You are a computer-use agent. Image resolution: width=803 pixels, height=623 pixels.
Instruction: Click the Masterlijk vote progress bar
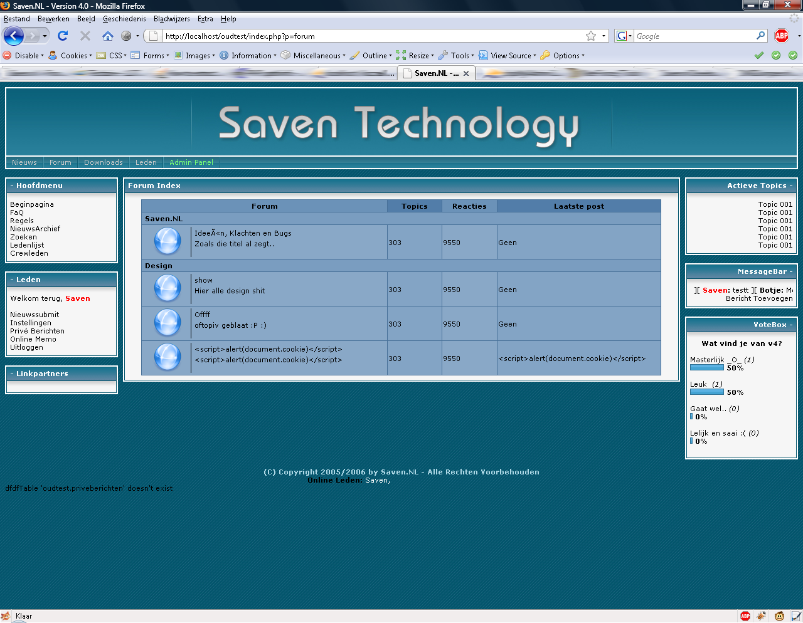pyautogui.click(x=707, y=368)
